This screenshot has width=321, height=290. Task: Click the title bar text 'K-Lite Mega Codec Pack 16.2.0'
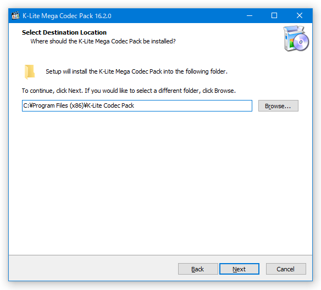[x=67, y=16]
